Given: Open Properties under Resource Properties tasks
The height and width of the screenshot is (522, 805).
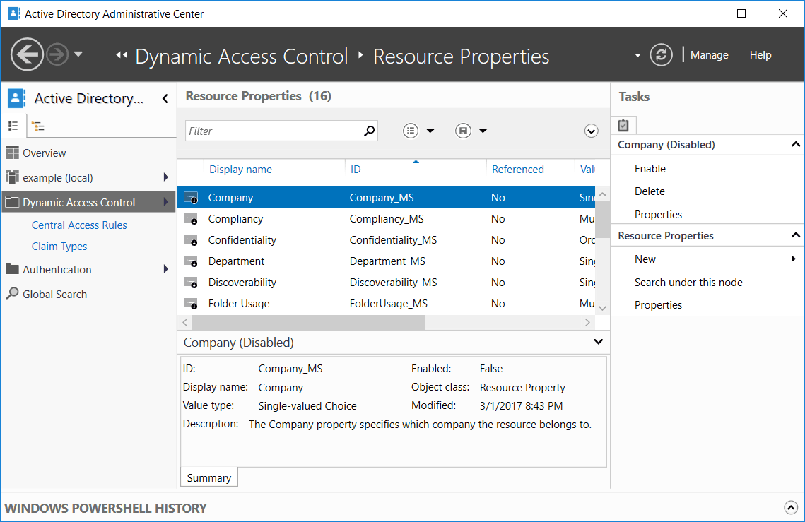Looking at the screenshot, I should (658, 305).
